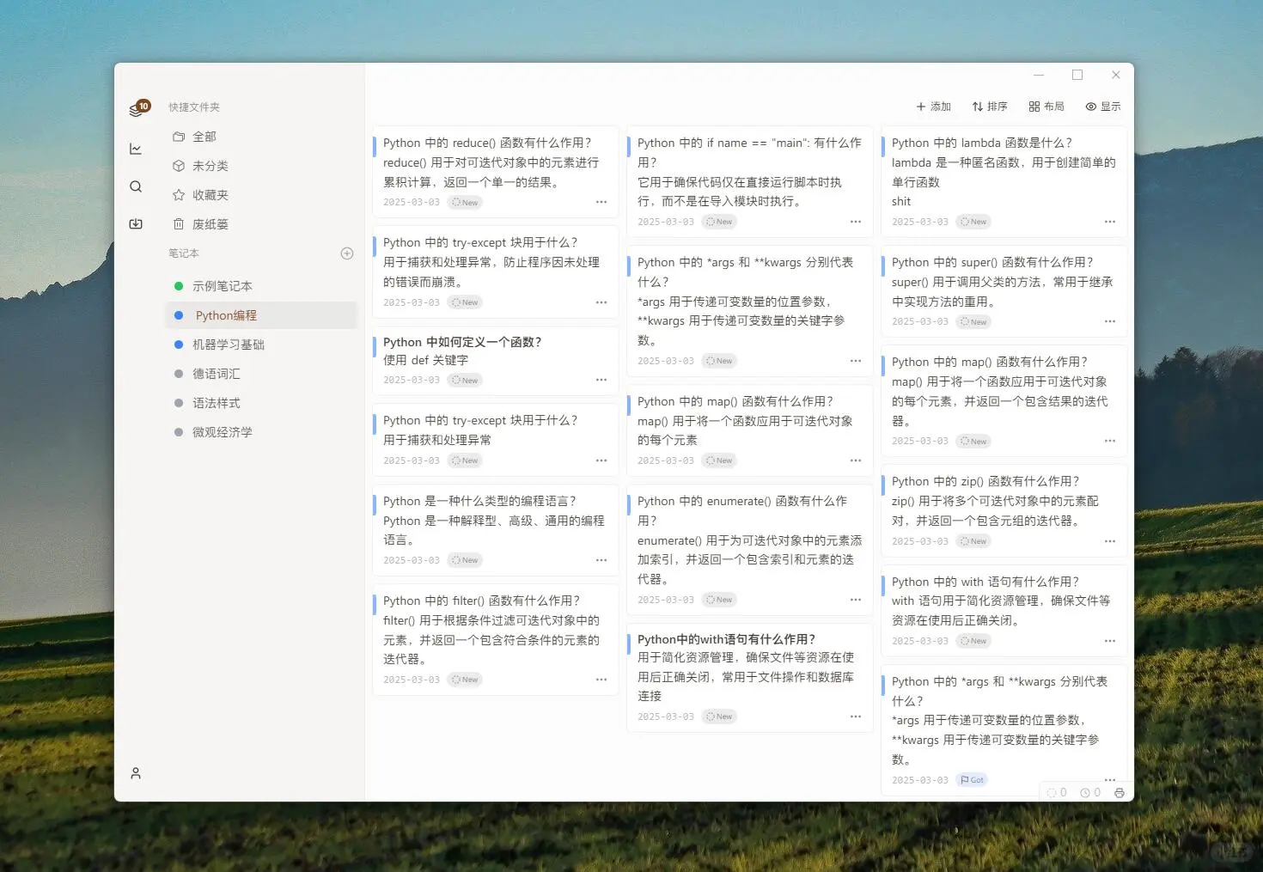Click the blue dot next to Python编程
This screenshot has height=872, width=1263.
[x=177, y=314]
